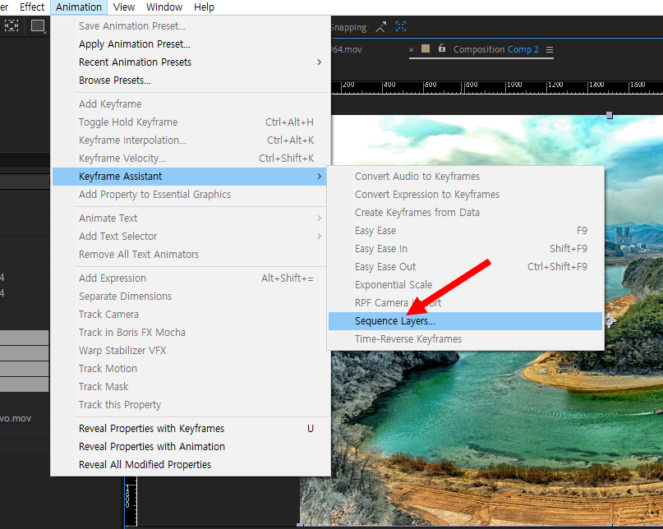Open Composition Comp 2 panel menu icon
The image size is (663, 529).
(x=550, y=50)
